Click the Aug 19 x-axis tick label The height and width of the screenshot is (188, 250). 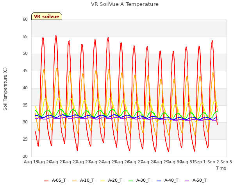30,162
